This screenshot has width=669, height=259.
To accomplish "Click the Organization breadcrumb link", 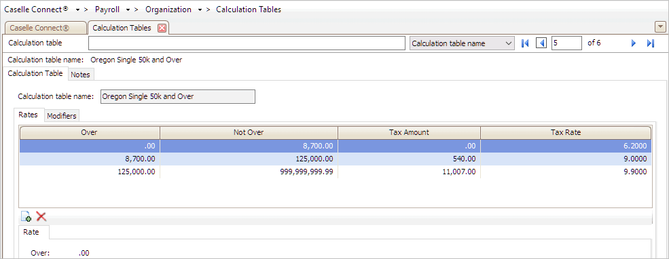I will (x=168, y=9).
